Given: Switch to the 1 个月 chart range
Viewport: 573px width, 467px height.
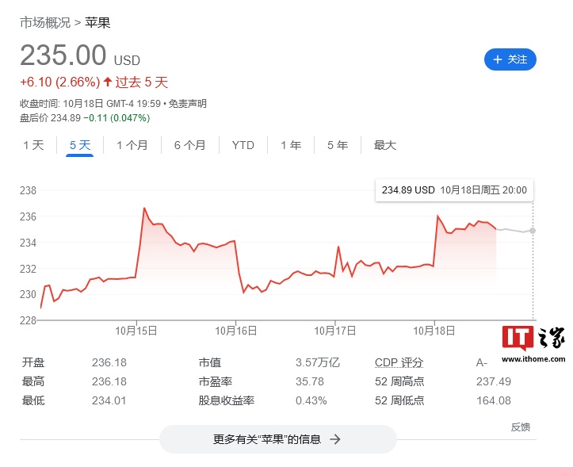Looking at the screenshot, I should click(x=132, y=145).
